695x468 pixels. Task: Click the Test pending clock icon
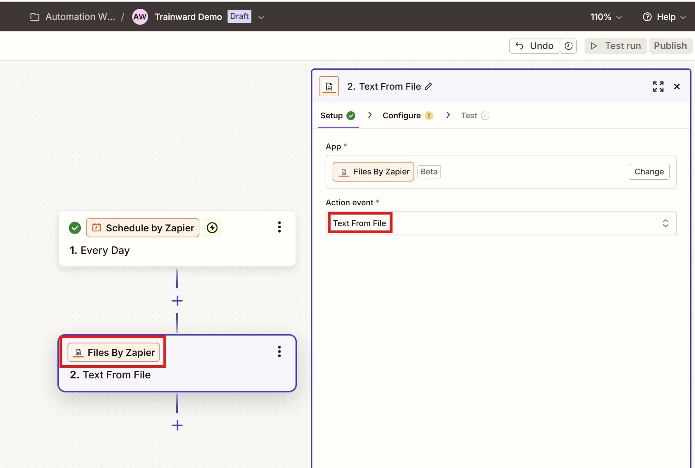pyautogui.click(x=485, y=116)
